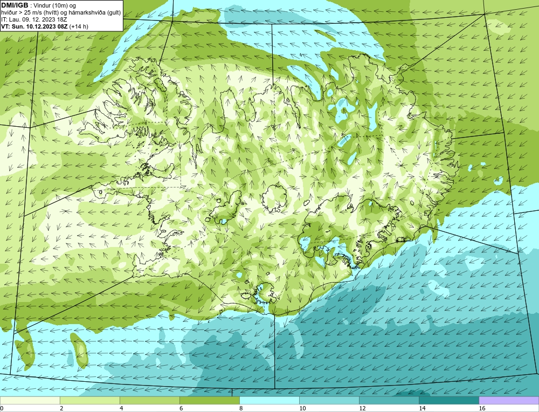Click the scale label "4"
539x412 pixels.
(121, 408)
